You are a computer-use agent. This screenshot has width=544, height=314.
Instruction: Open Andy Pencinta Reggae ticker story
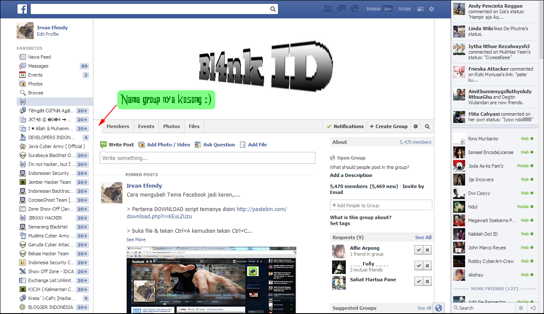point(494,11)
